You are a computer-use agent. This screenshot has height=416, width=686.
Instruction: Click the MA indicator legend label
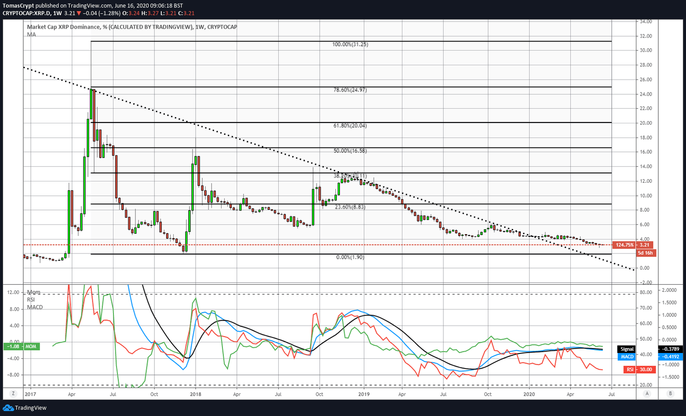[x=31, y=34]
